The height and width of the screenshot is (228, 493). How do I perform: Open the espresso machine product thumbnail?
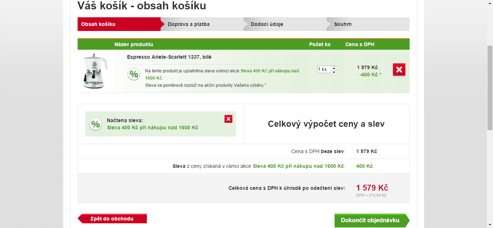pyautogui.click(x=93, y=71)
